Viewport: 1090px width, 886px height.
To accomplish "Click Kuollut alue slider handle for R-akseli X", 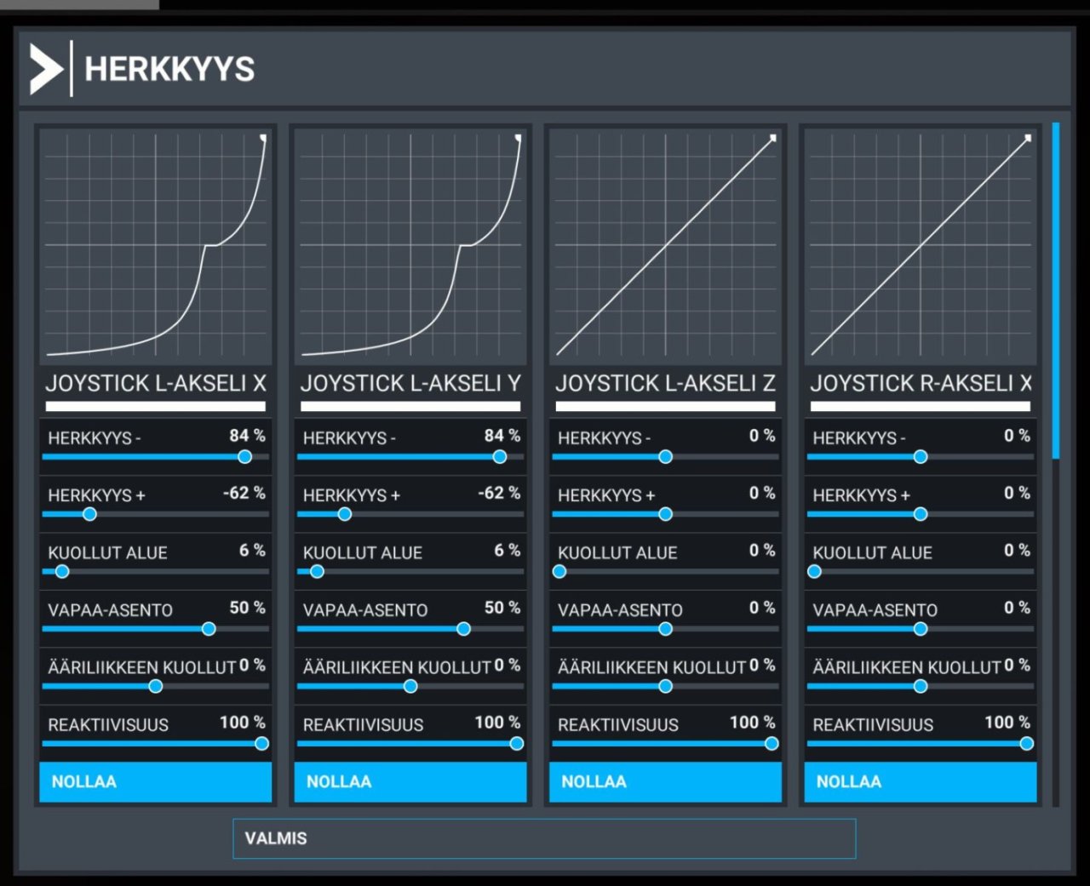I will click(x=815, y=572).
